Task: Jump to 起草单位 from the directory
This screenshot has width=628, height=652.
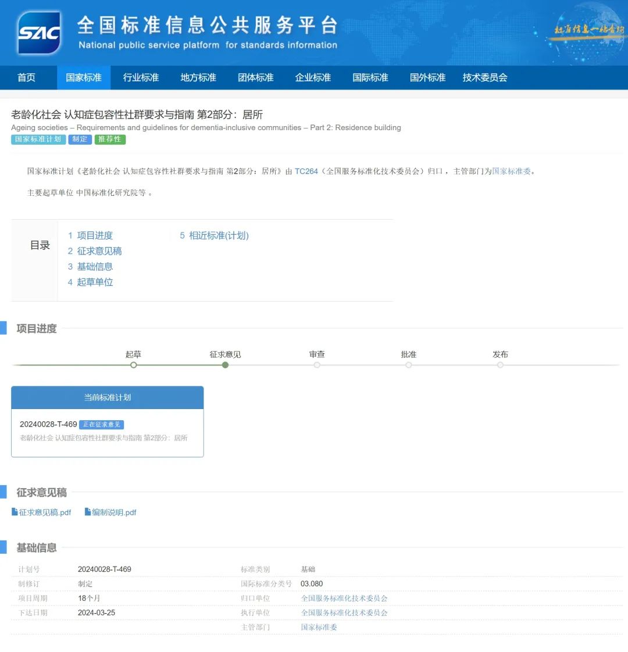Action: [95, 282]
